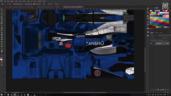
Task: Toggle Resize Windows to Fit checkbox
Action: pos(13,4)
